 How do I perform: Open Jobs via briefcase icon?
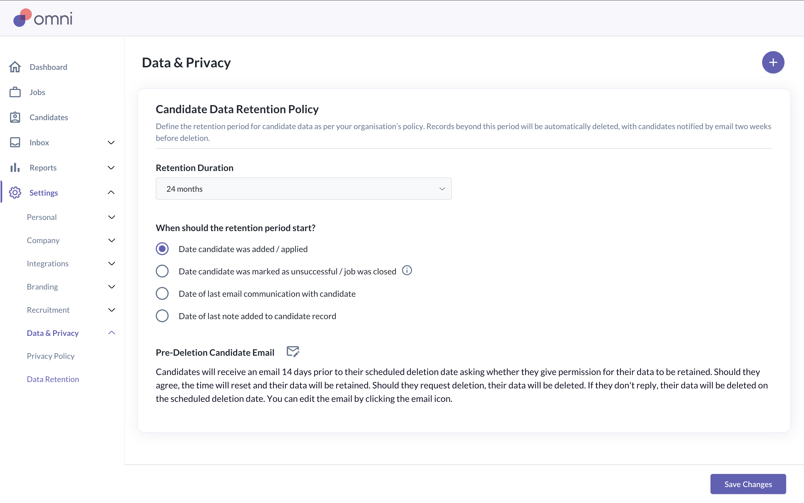[x=15, y=92]
